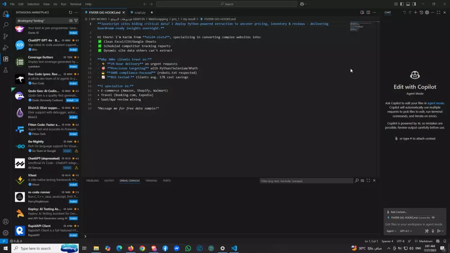Focus the debug console filter field

pyautogui.click(x=306, y=181)
